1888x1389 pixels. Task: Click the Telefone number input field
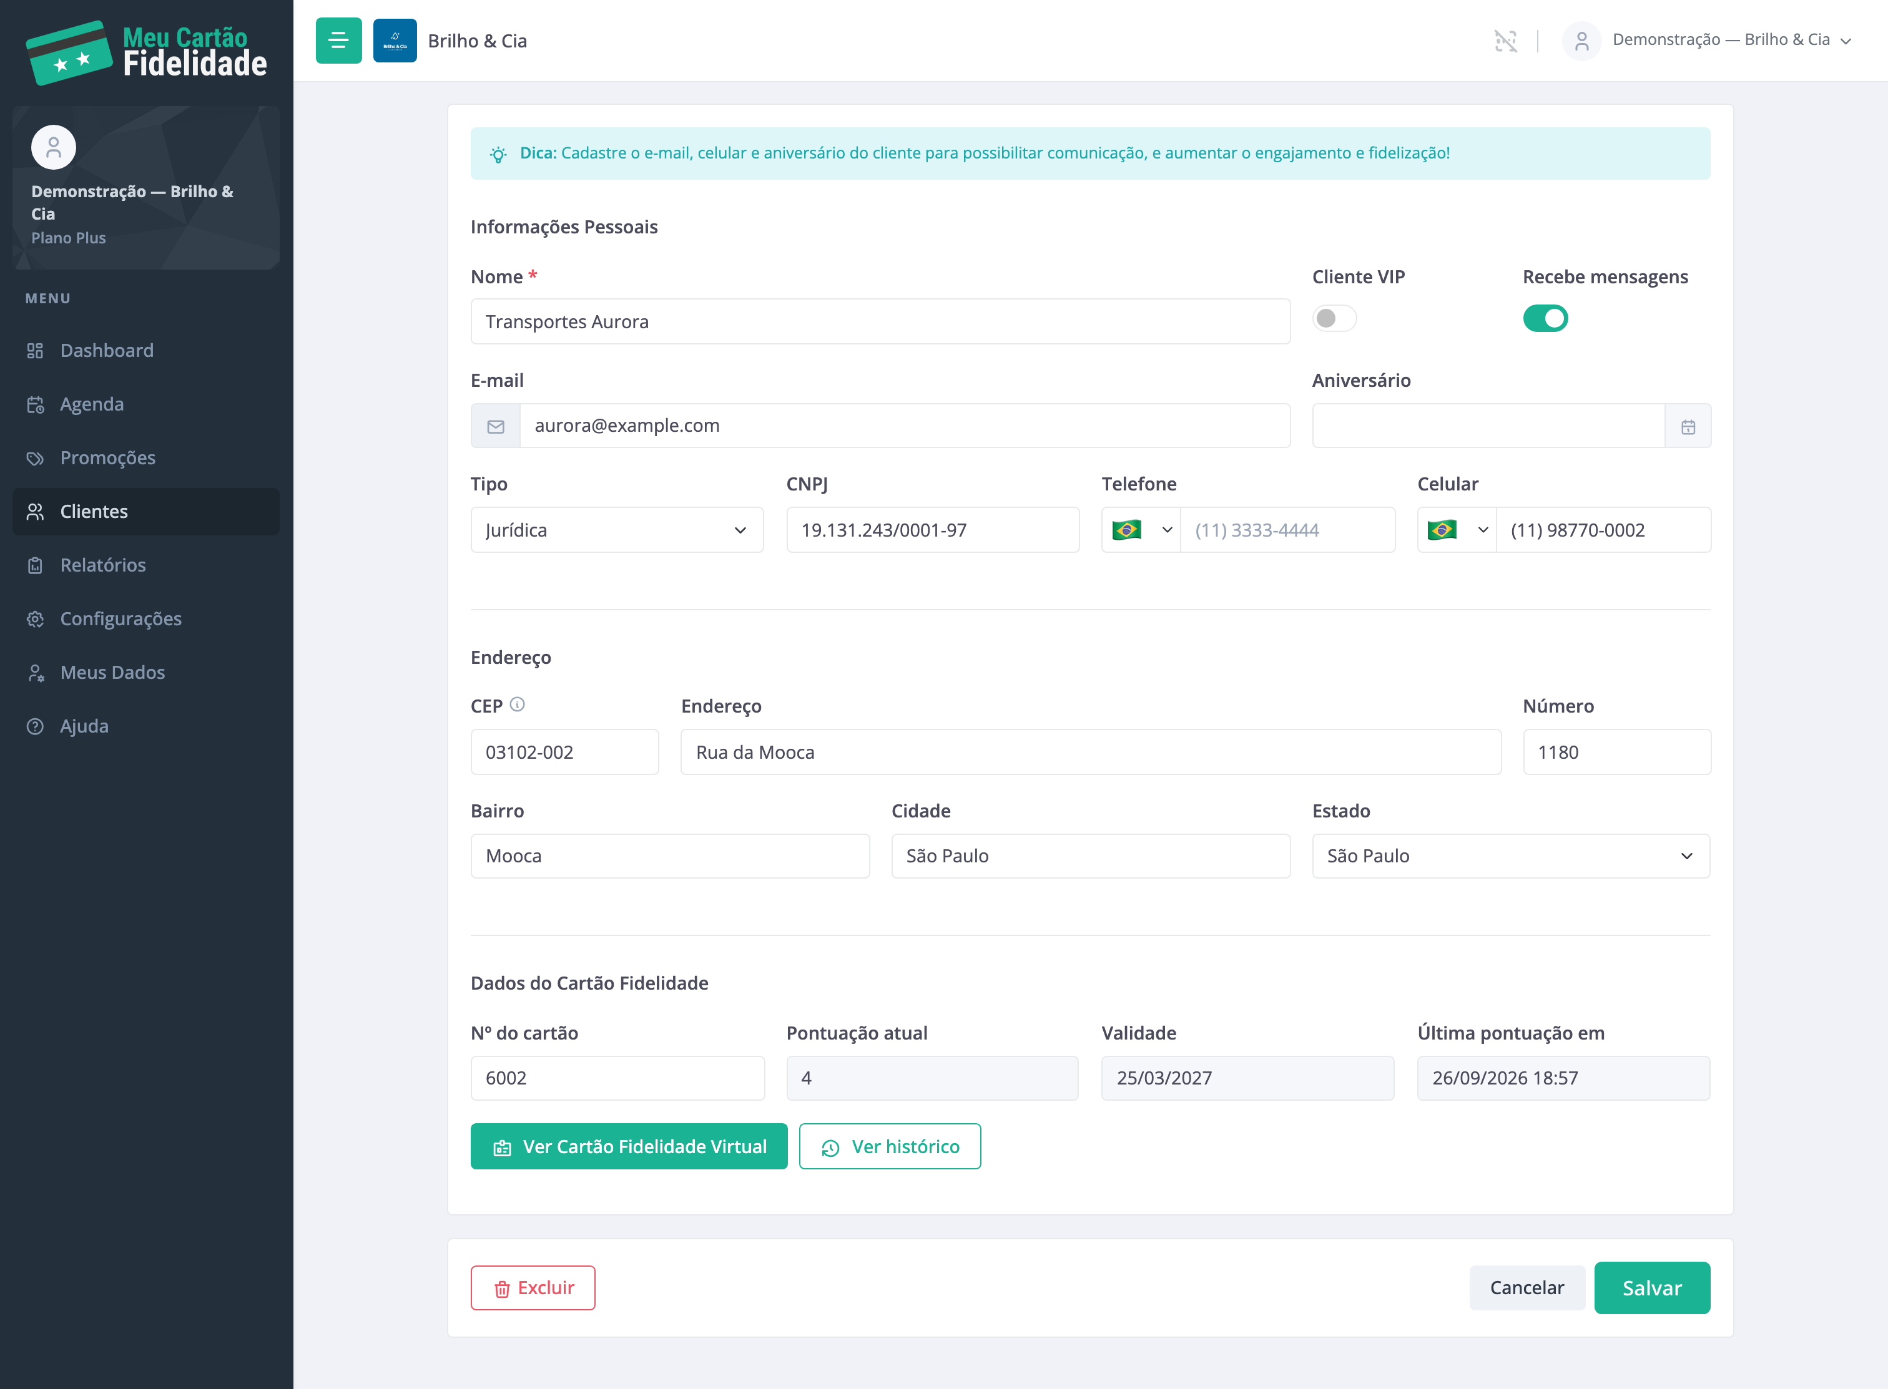click(1288, 530)
